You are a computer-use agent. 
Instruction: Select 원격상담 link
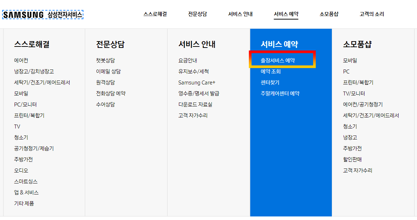tap(105, 82)
